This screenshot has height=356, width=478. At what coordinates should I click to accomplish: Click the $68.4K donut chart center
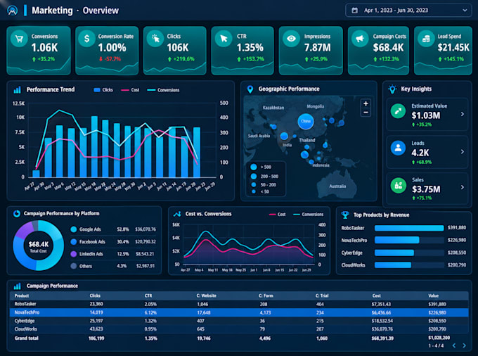pos(39,246)
